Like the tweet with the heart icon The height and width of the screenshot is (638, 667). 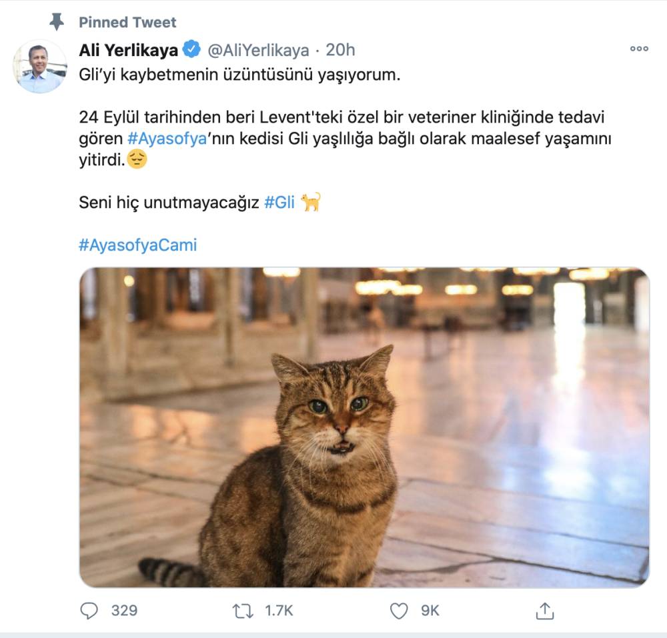[399, 611]
